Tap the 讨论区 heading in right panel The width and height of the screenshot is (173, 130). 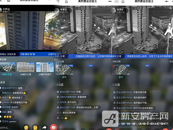(116, 85)
